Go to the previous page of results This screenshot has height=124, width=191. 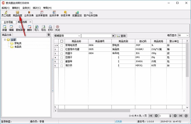click(x=156, y=116)
